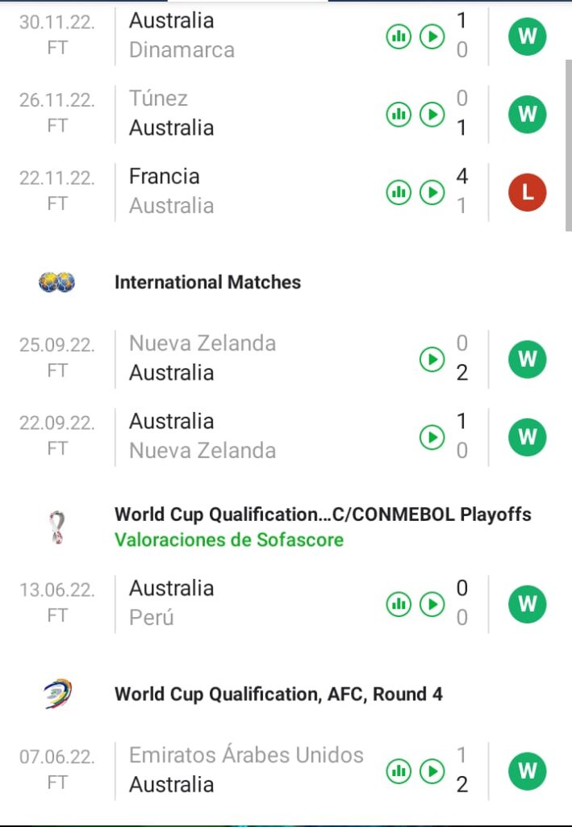
Task: Play highlights for Australia vs Perú match
Action: (x=432, y=603)
